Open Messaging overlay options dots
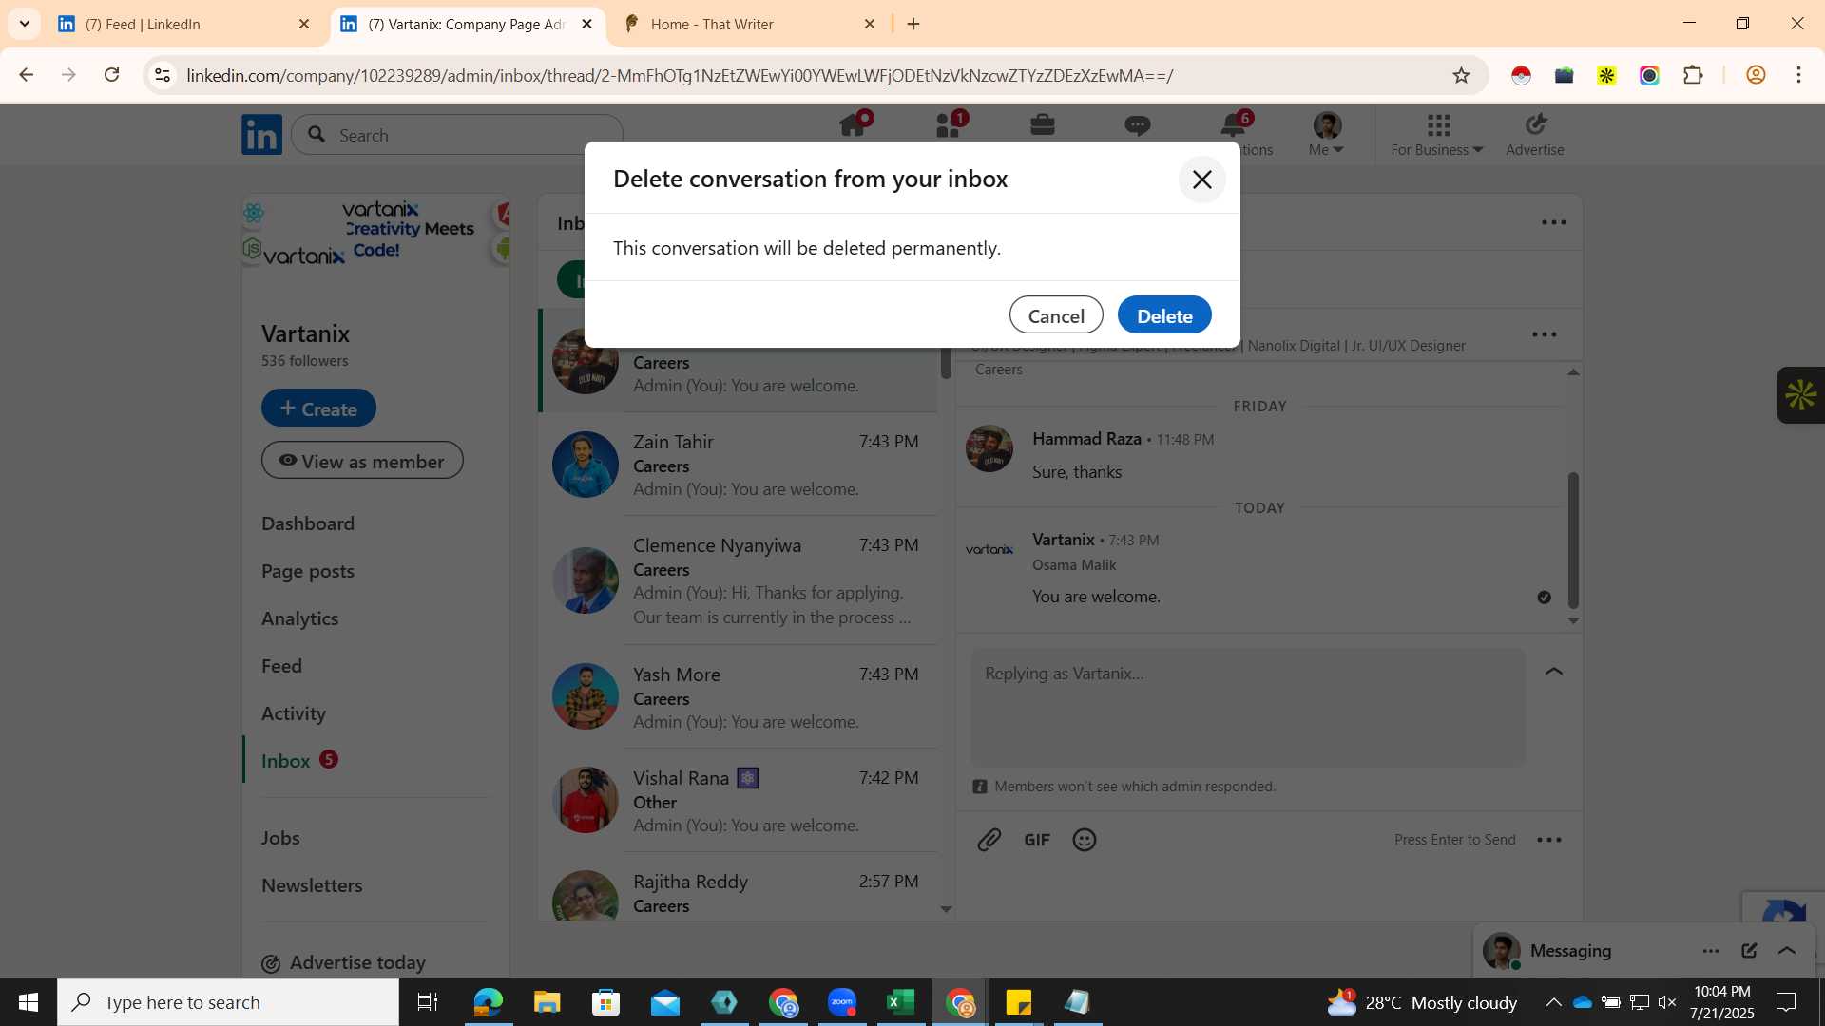This screenshot has height=1026, width=1825. tap(1711, 951)
